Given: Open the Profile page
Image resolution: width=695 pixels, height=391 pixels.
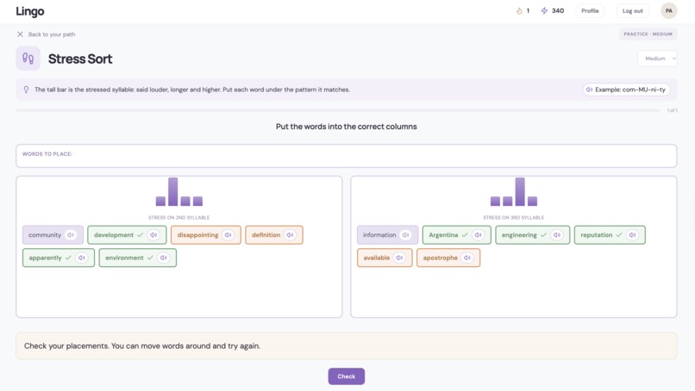Looking at the screenshot, I should click(590, 10).
